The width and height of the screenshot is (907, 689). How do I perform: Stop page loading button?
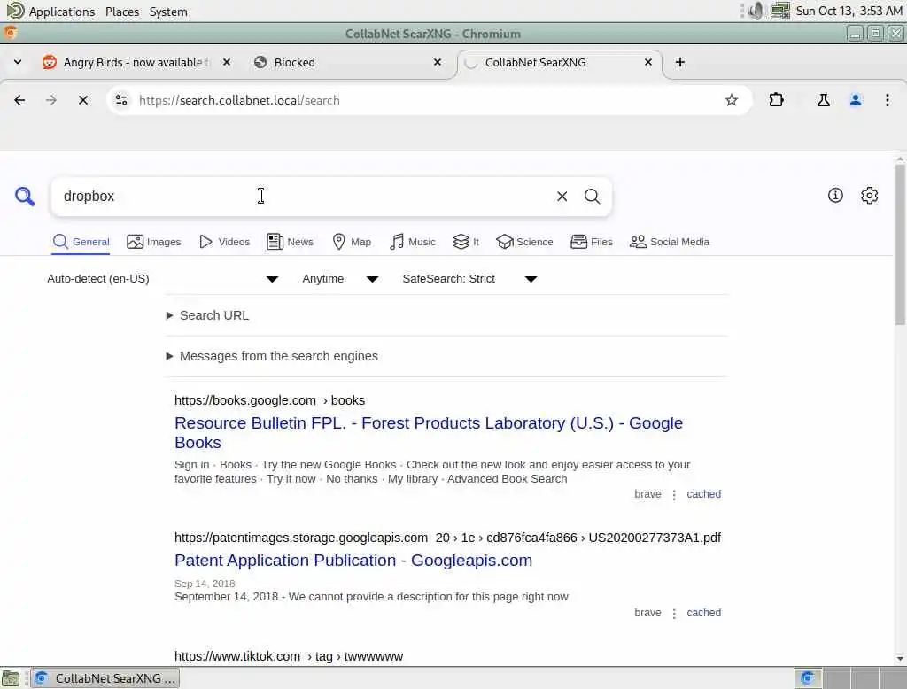click(x=82, y=100)
